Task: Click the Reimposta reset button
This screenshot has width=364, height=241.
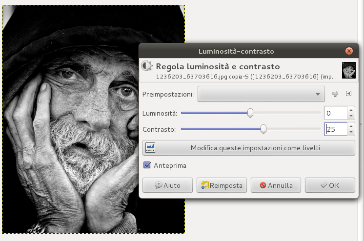Action: [222, 185]
